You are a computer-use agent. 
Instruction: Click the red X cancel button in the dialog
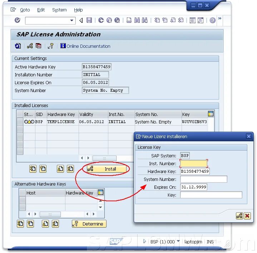(247, 216)
